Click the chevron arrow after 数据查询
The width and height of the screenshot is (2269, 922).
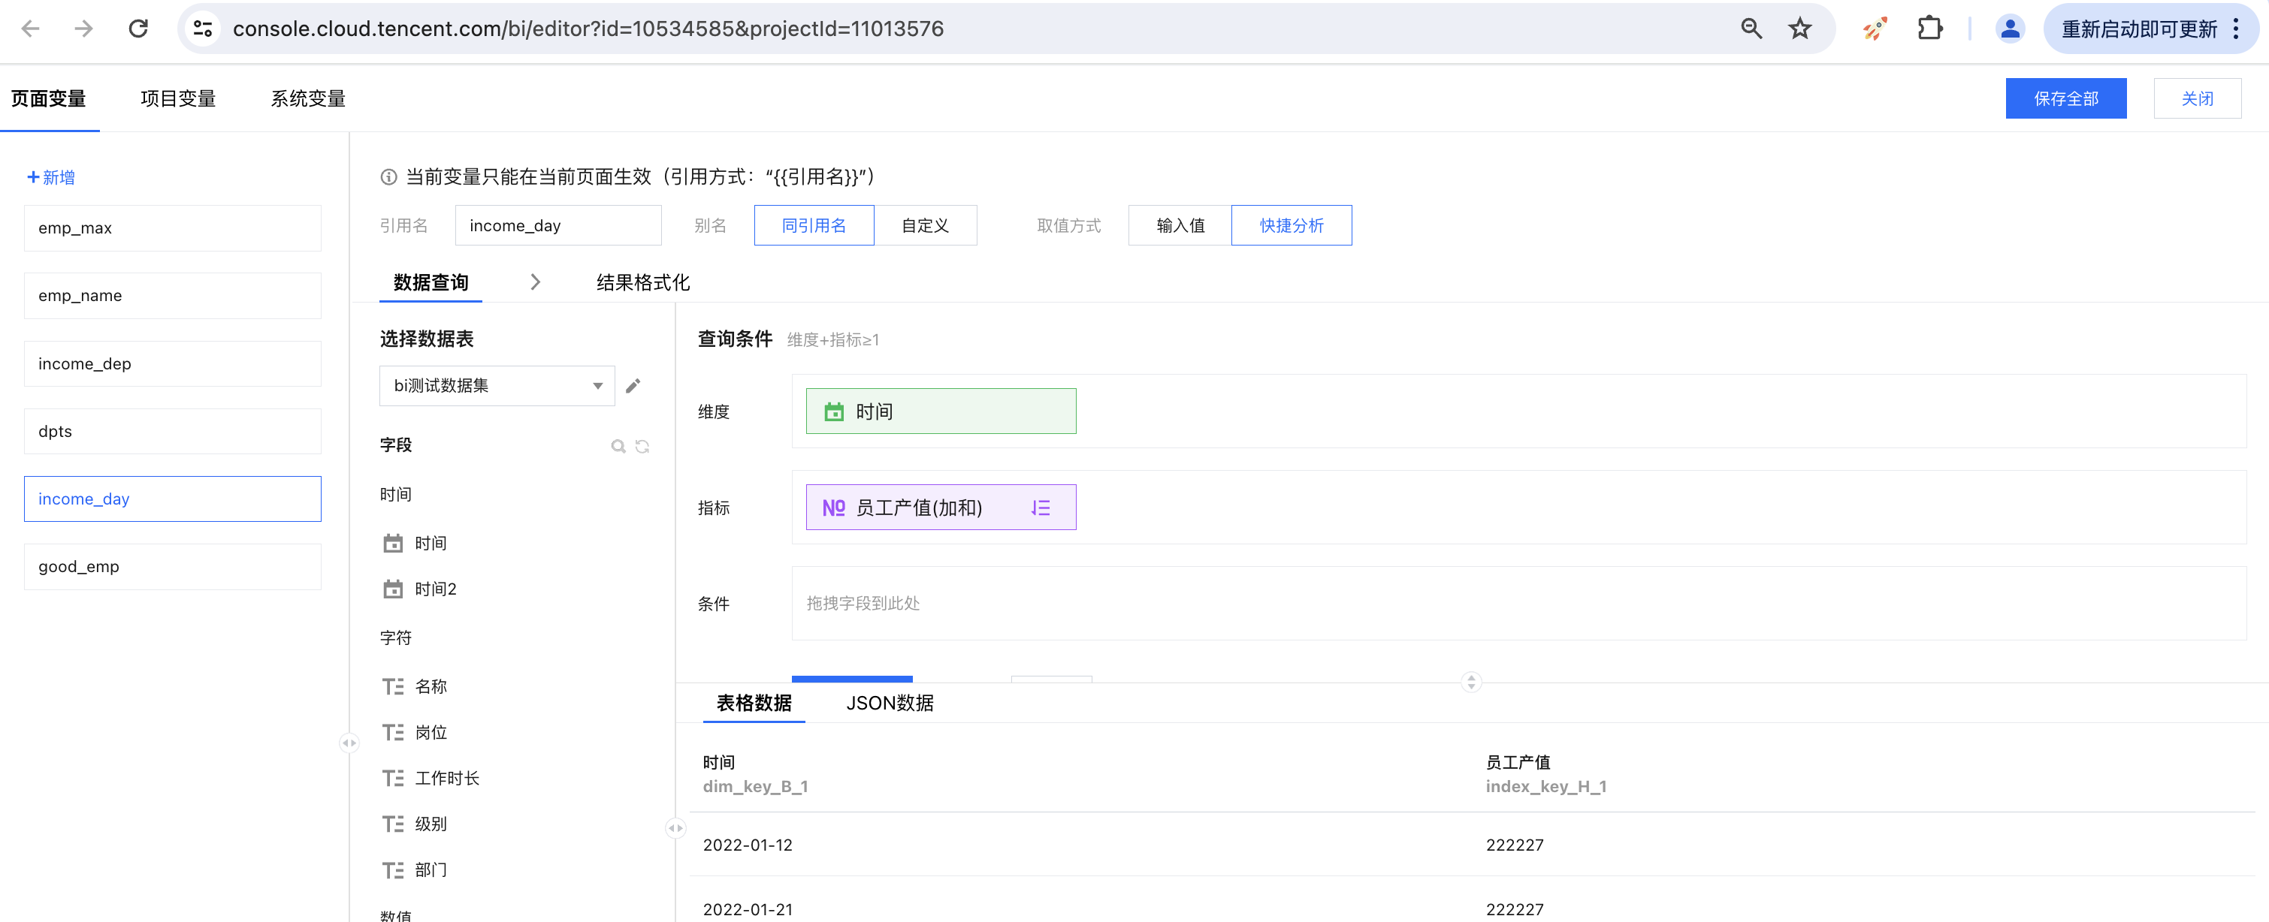coord(535,282)
